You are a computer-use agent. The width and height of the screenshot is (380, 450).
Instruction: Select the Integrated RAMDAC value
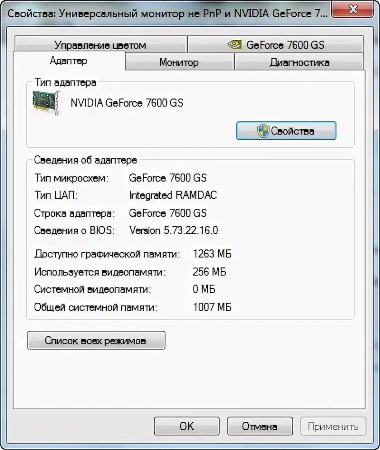pos(173,195)
